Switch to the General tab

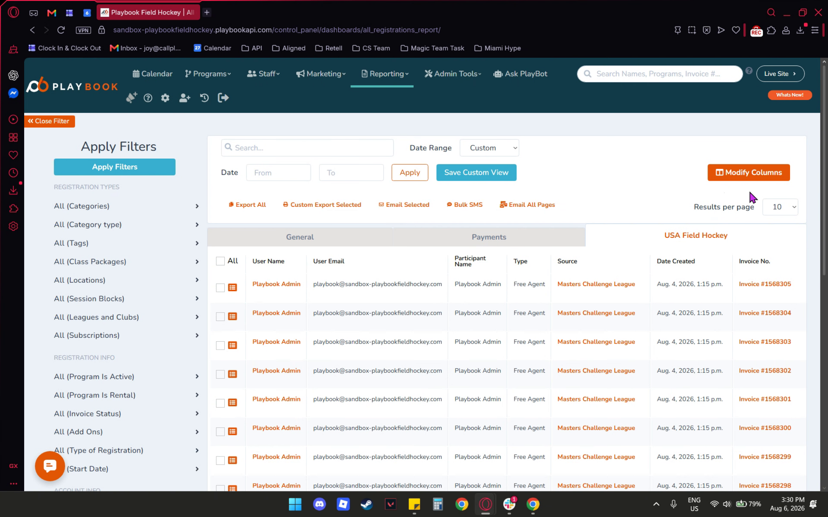tap(300, 237)
